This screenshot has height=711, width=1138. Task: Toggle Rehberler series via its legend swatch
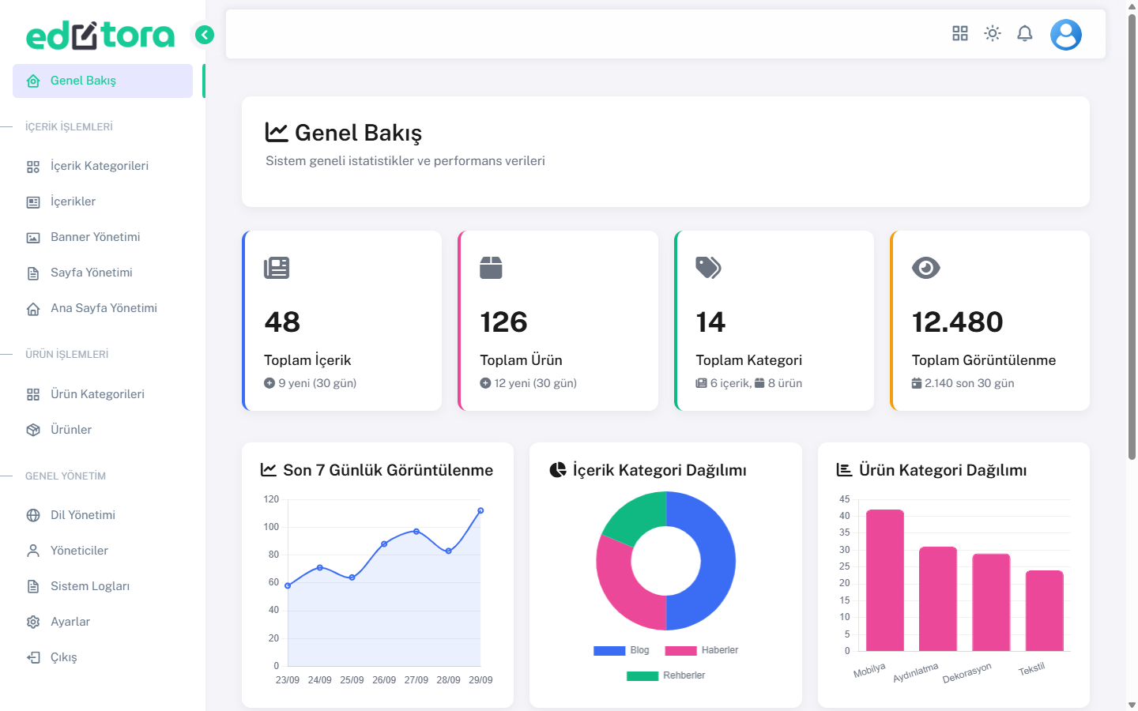tap(642, 676)
